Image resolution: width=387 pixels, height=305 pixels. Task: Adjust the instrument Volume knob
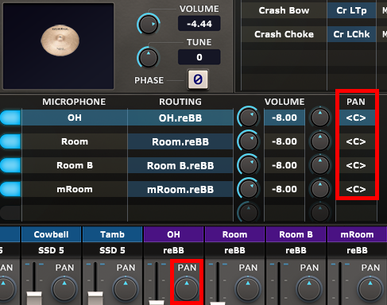click(x=149, y=24)
